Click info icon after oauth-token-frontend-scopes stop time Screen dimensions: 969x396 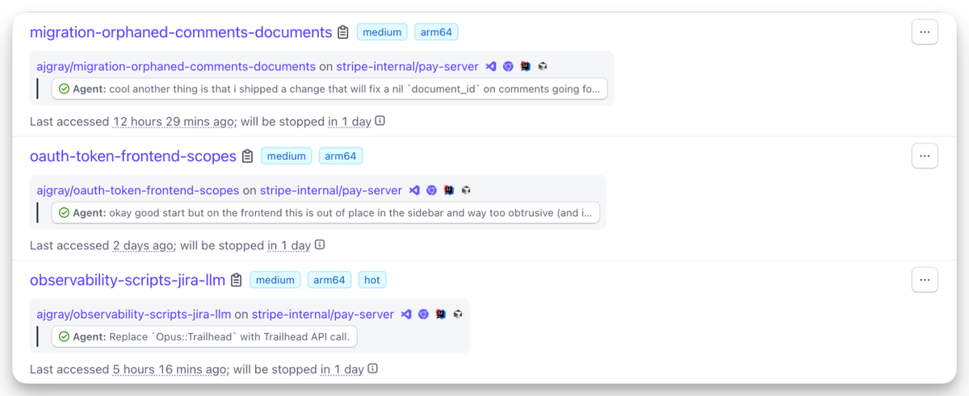(320, 244)
